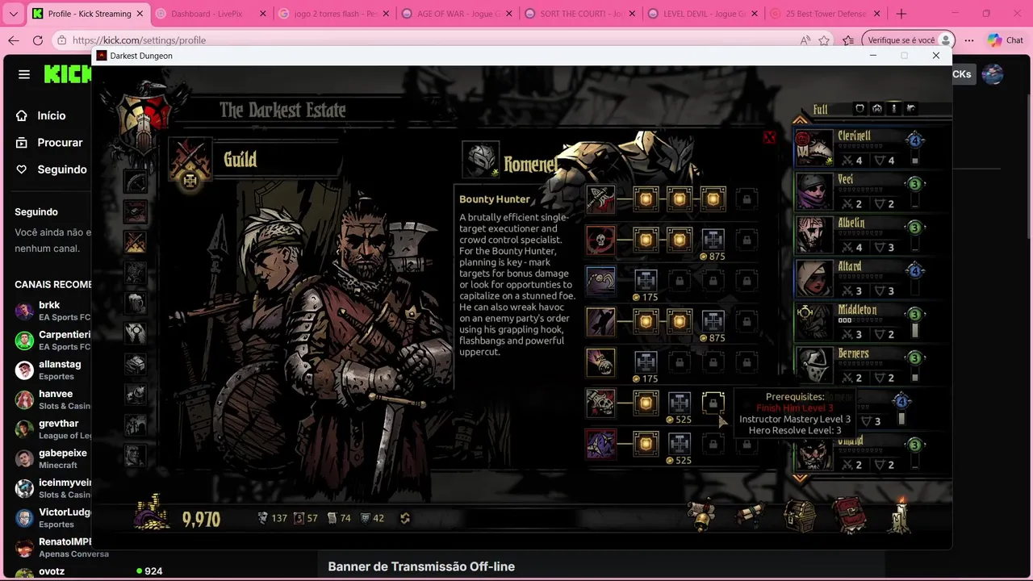Select the axe skill icon in the first skill row
The width and height of the screenshot is (1033, 581).
600,199
